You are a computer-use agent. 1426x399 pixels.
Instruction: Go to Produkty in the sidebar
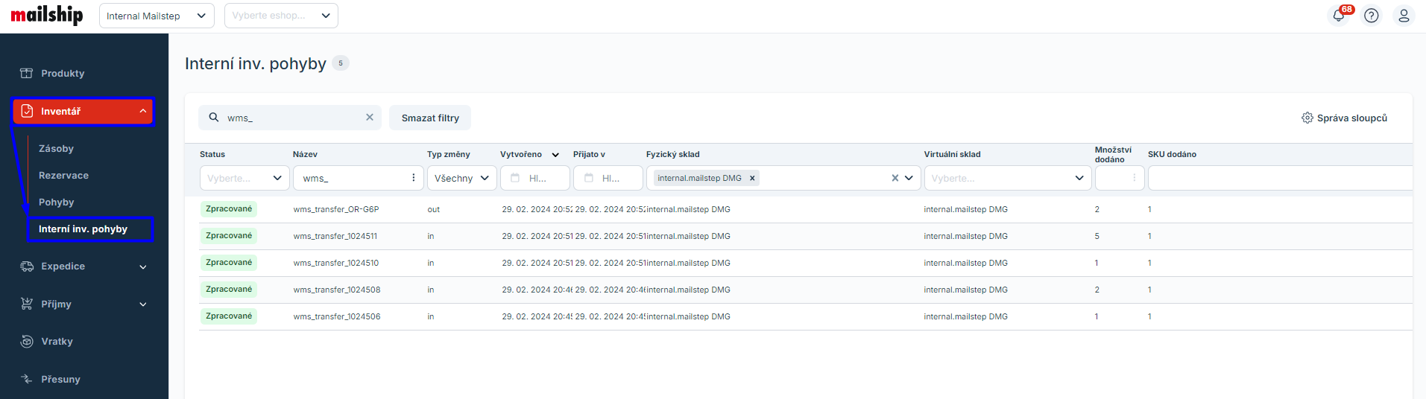(63, 74)
